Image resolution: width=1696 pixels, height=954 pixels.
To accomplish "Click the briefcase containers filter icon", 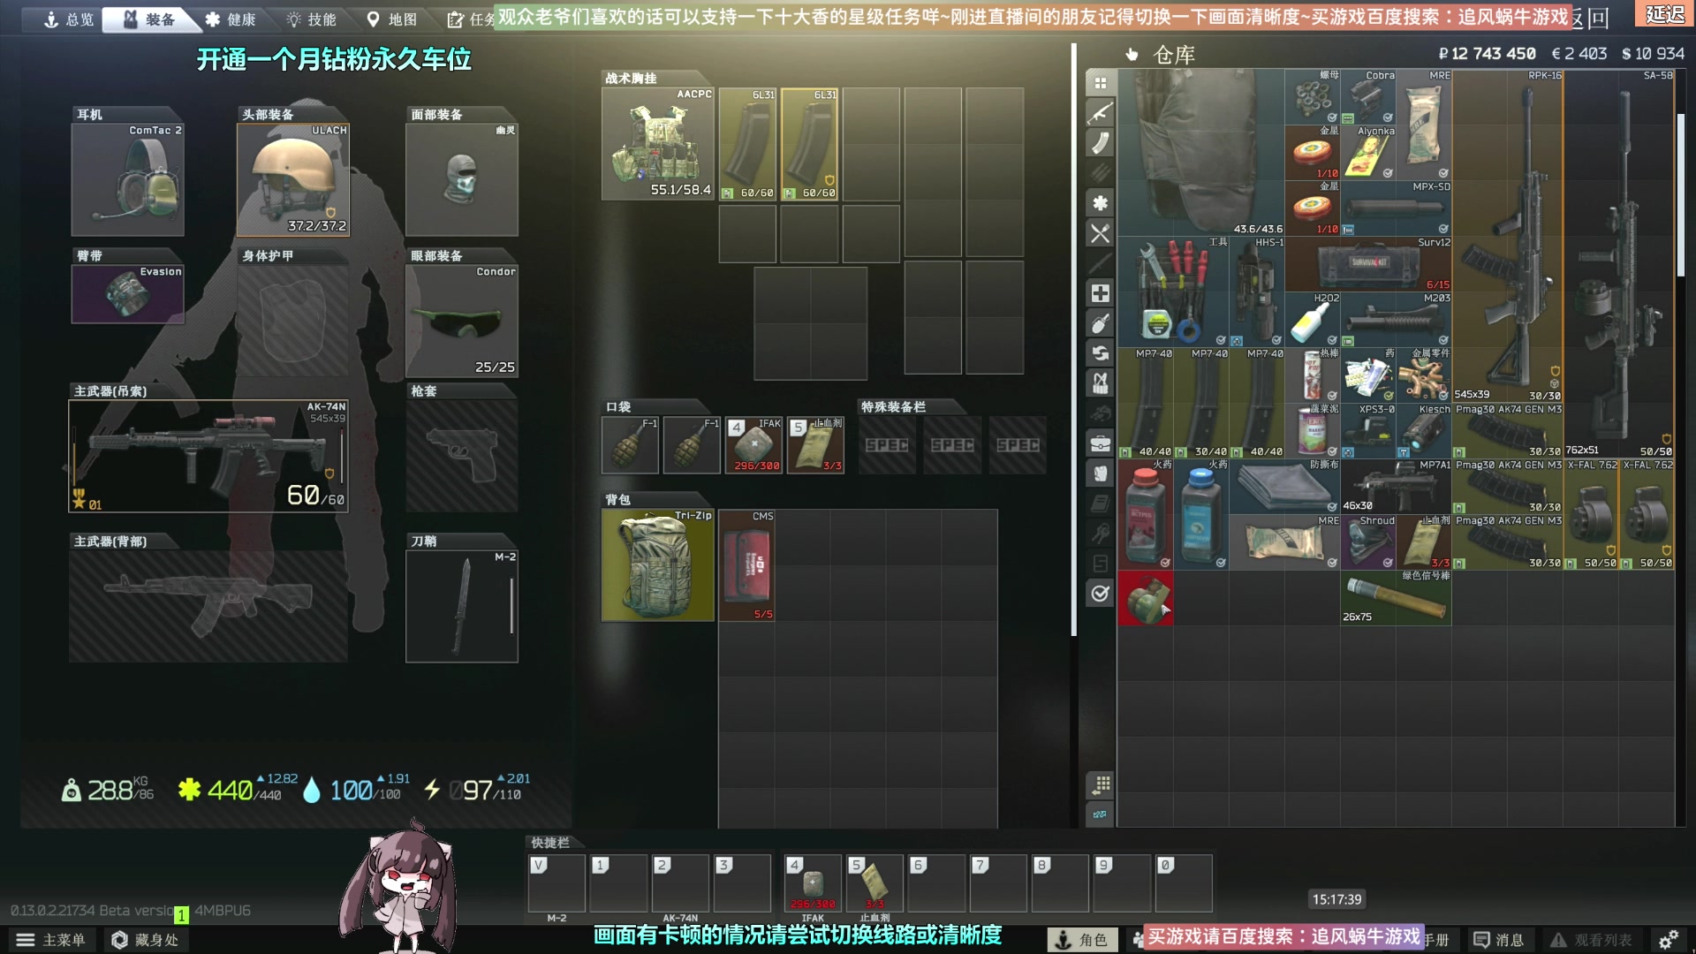I will (1099, 442).
